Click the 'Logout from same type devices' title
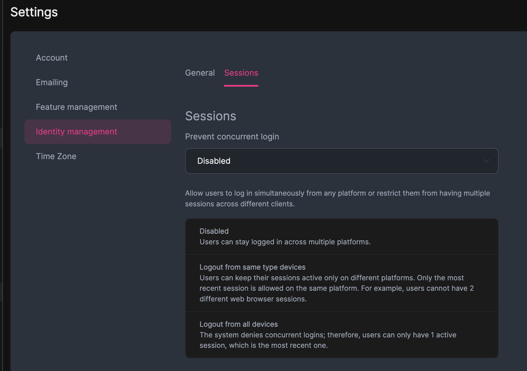 tap(252, 267)
